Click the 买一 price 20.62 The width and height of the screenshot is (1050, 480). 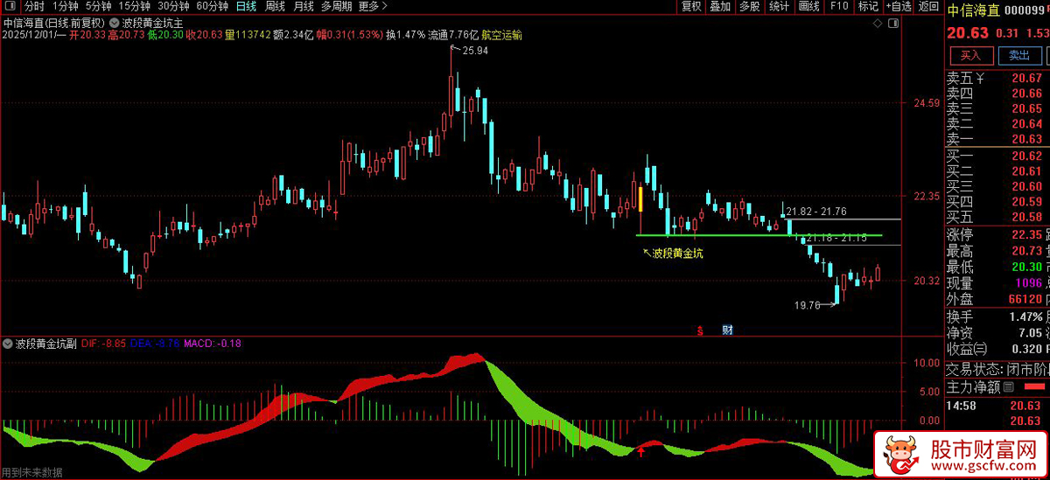[1026, 156]
